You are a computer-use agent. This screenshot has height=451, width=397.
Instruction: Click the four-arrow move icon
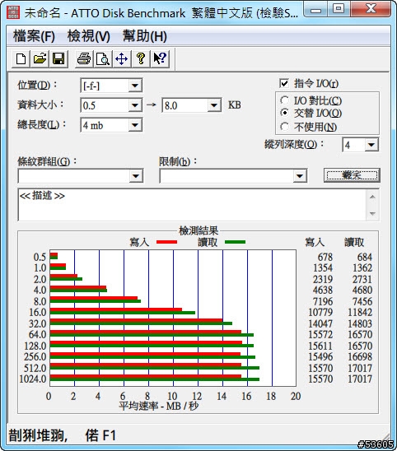[x=122, y=59]
